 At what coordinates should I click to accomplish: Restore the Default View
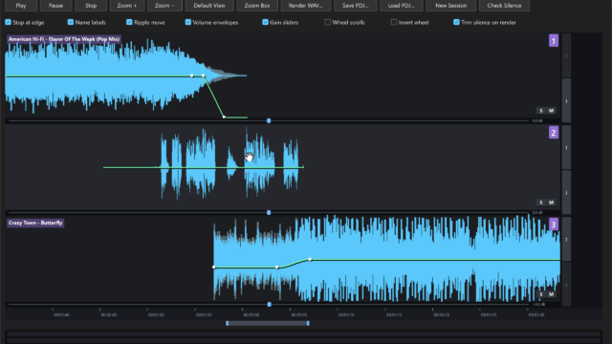coord(209,6)
